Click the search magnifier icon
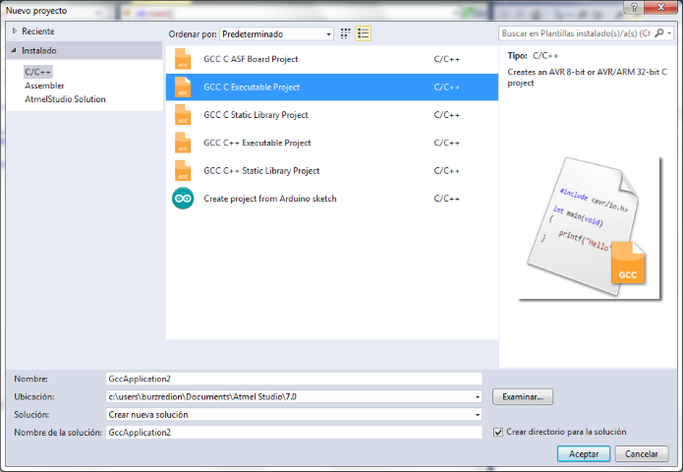 (x=659, y=33)
